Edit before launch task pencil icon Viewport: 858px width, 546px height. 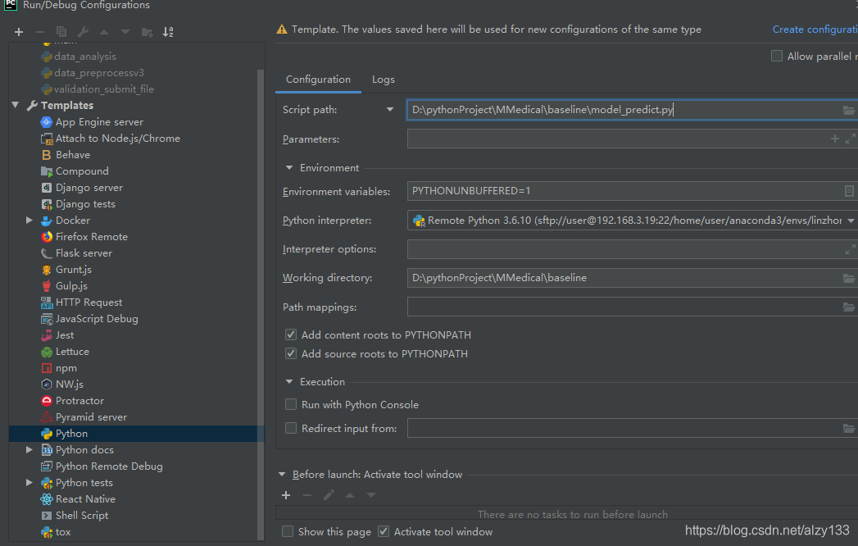point(329,495)
